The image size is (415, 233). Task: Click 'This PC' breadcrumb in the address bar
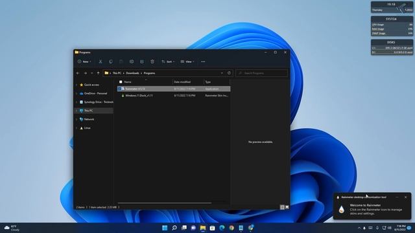pyautogui.click(x=117, y=73)
